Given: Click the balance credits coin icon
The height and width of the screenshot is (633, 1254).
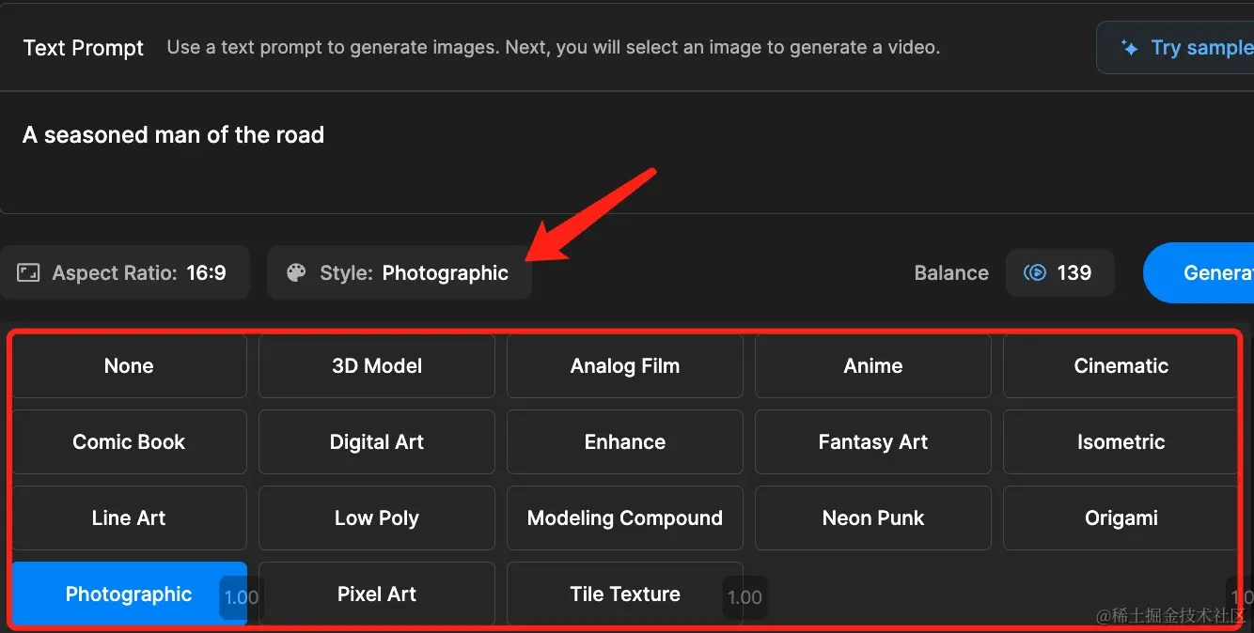Looking at the screenshot, I should click(1035, 273).
